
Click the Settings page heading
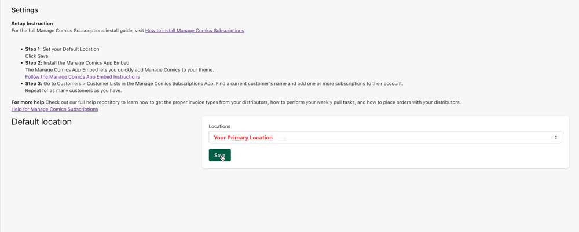tap(25, 10)
